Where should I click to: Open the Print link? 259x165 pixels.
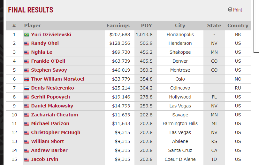tap(238, 10)
